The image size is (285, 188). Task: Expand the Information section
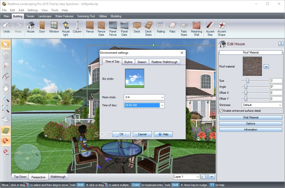click(251, 129)
